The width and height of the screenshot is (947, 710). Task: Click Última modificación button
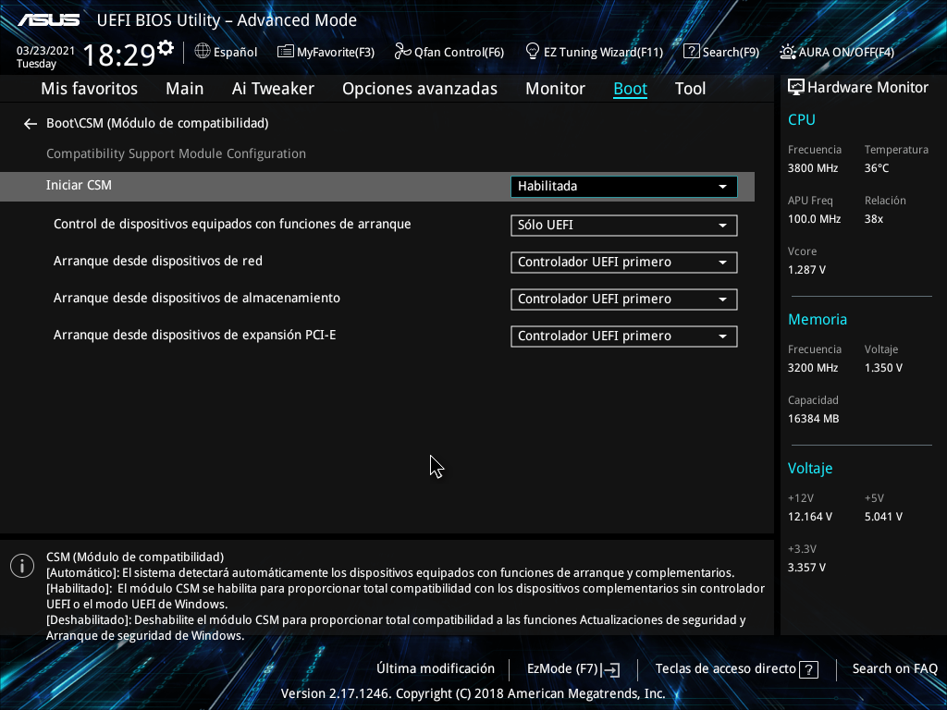tap(436, 669)
